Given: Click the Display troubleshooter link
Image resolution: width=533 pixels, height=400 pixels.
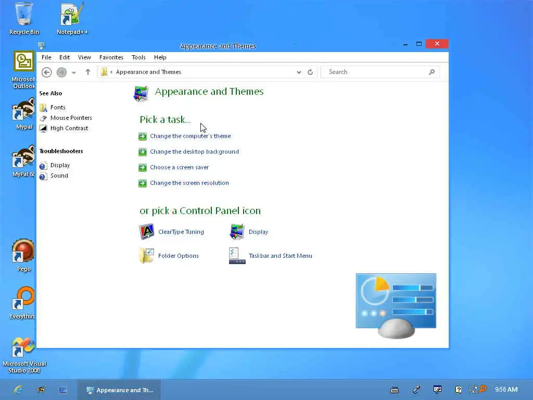Looking at the screenshot, I should (x=60, y=165).
